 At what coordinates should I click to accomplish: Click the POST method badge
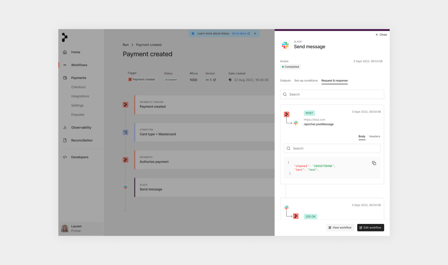coord(309,113)
